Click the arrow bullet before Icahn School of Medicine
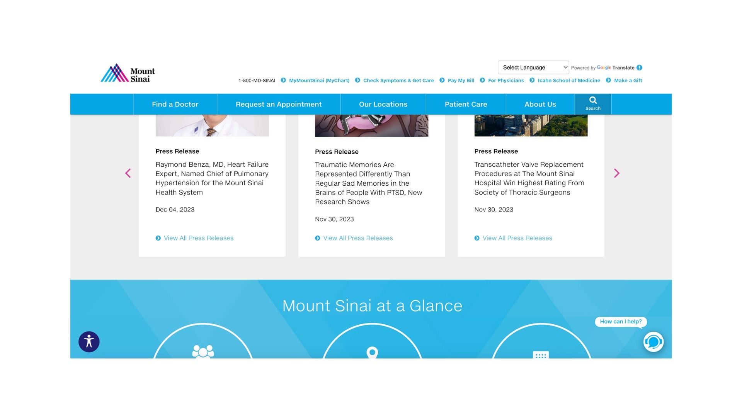Screen dimensions: 742x417 [532, 80]
